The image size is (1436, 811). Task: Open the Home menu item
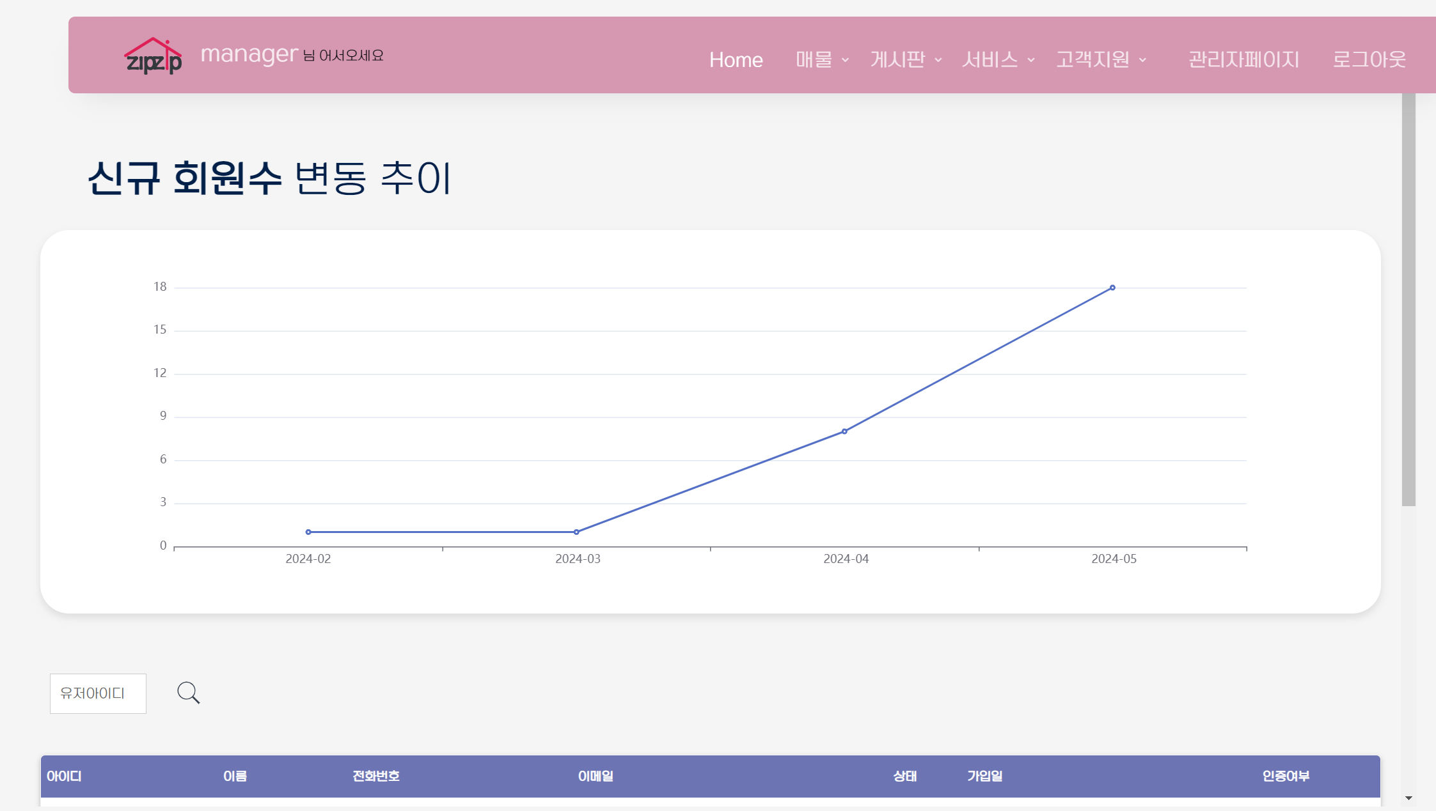pos(736,60)
